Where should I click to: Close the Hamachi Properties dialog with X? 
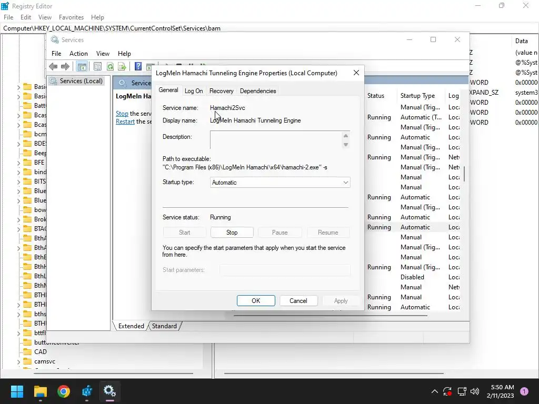[x=356, y=73]
